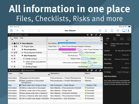The height and width of the screenshot is (104, 139).
Task: Edit the Risk Description text
Action: (117, 82)
